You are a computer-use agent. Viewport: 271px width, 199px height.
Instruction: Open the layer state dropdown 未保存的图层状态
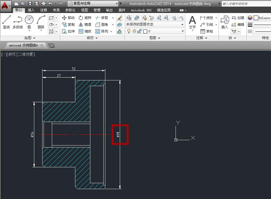click(x=155, y=24)
